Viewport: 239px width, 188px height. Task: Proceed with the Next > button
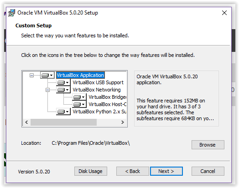pyautogui.click(x=166, y=171)
